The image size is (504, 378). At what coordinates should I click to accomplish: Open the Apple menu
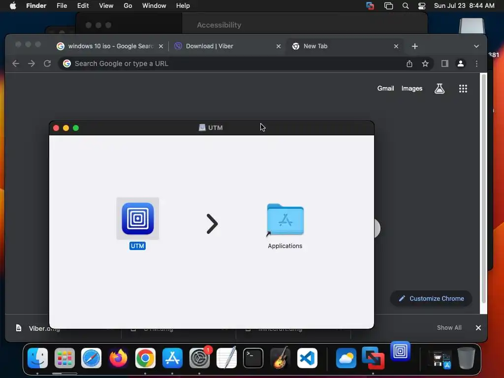point(13,6)
